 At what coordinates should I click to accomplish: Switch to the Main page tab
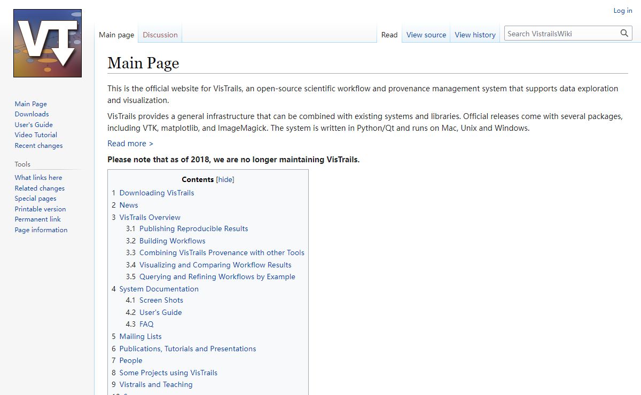(116, 35)
